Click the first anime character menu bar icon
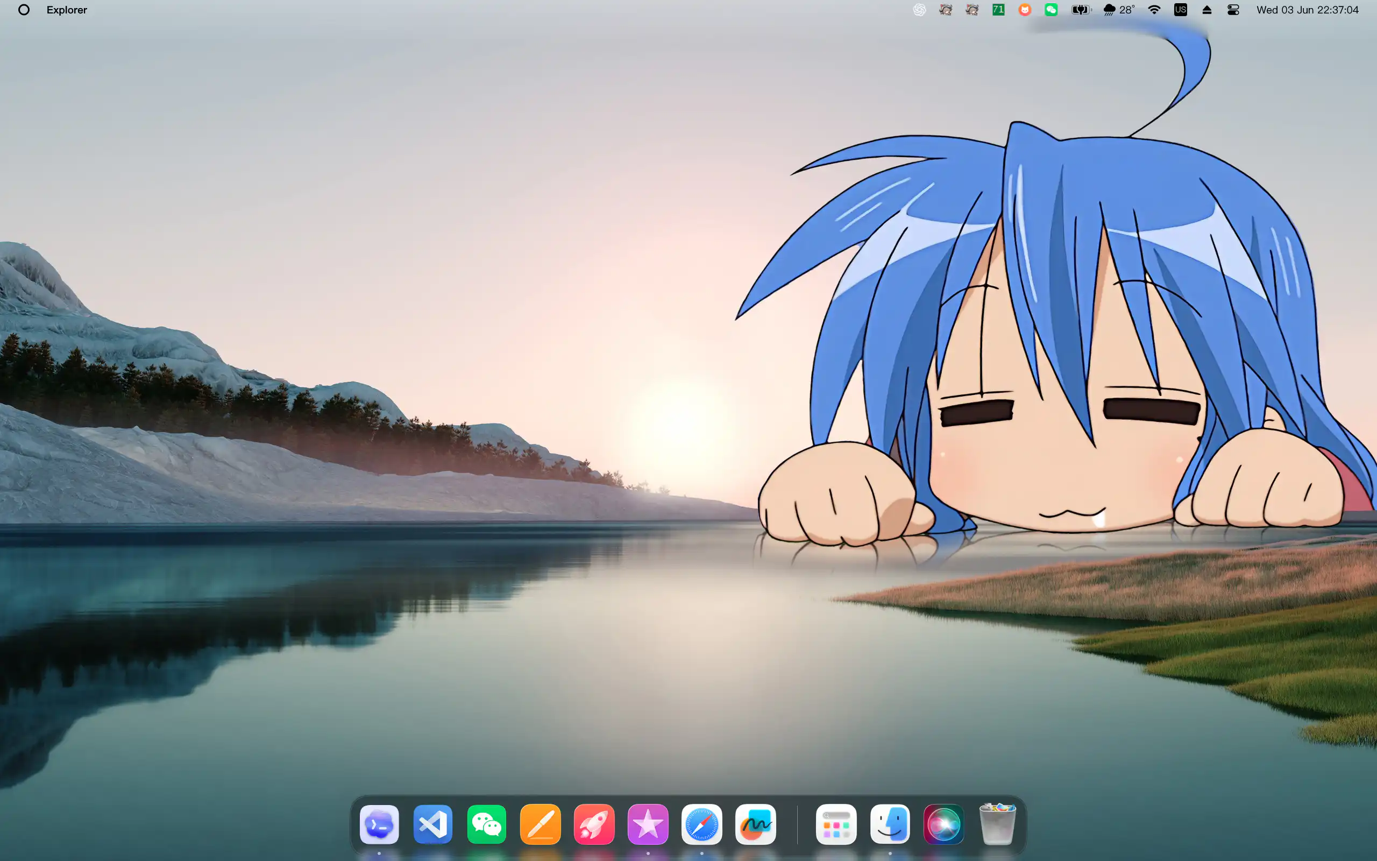Image resolution: width=1377 pixels, height=861 pixels. 946,10
